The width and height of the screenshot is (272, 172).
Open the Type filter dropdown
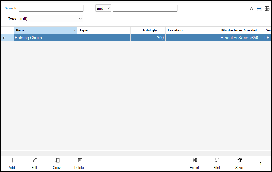point(51,19)
